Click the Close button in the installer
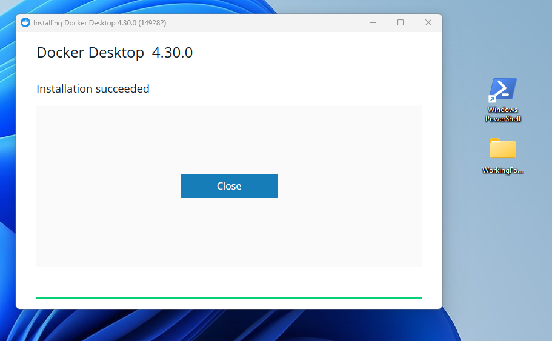The image size is (552, 341). click(229, 186)
